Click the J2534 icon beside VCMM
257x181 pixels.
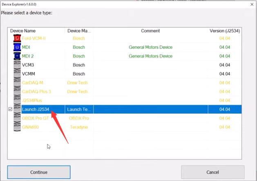click(17, 74)
